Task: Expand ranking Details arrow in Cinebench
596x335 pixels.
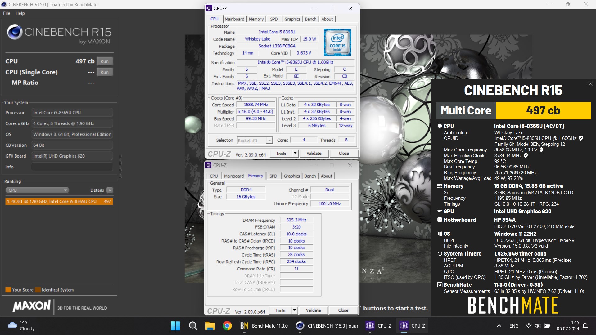Action: 110,190
